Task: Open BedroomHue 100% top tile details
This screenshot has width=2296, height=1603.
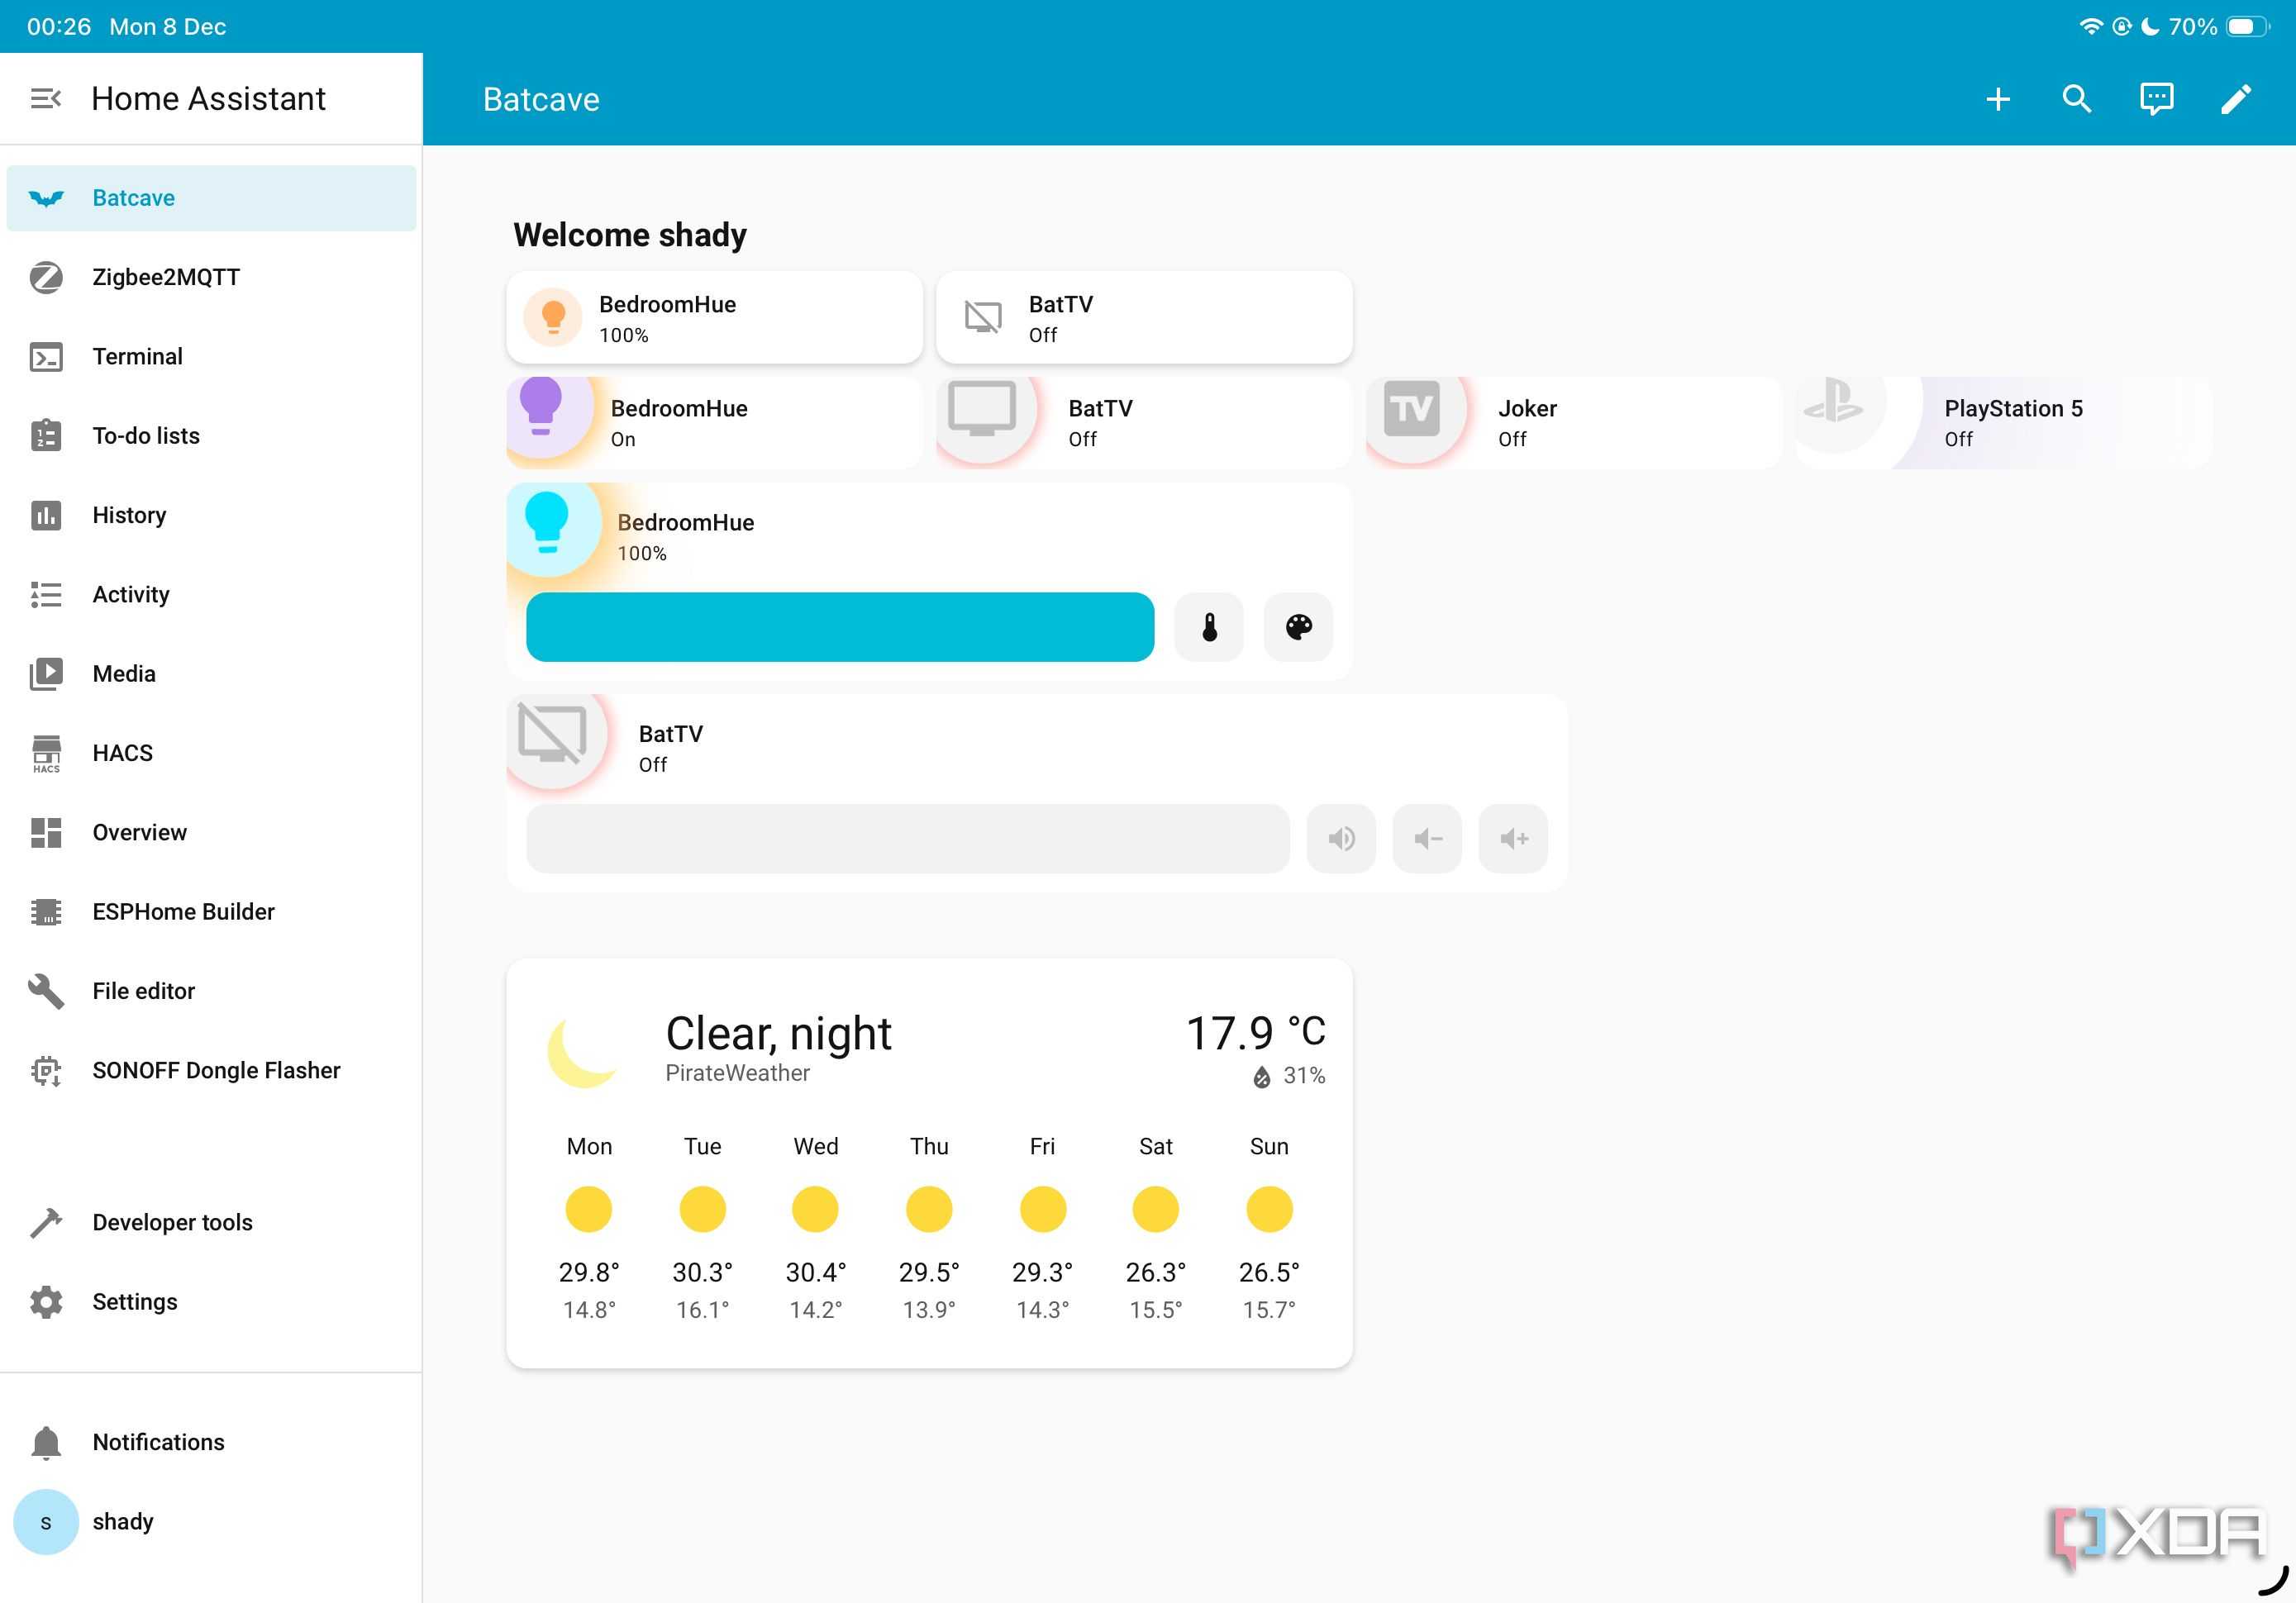Action: pyautogui.click(x=714, y=317)
